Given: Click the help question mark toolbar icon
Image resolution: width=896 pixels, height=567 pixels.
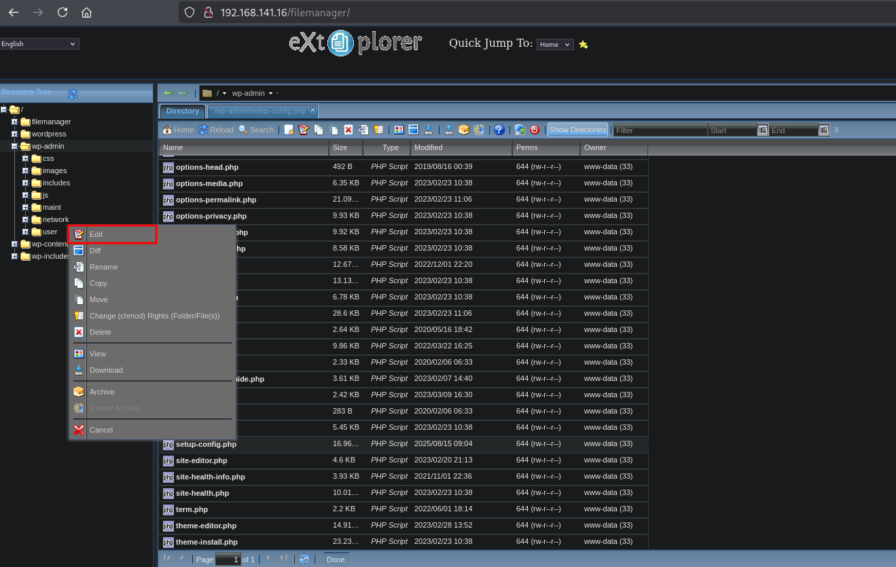Looking at the screenshot, I should [x=499, y=130].
